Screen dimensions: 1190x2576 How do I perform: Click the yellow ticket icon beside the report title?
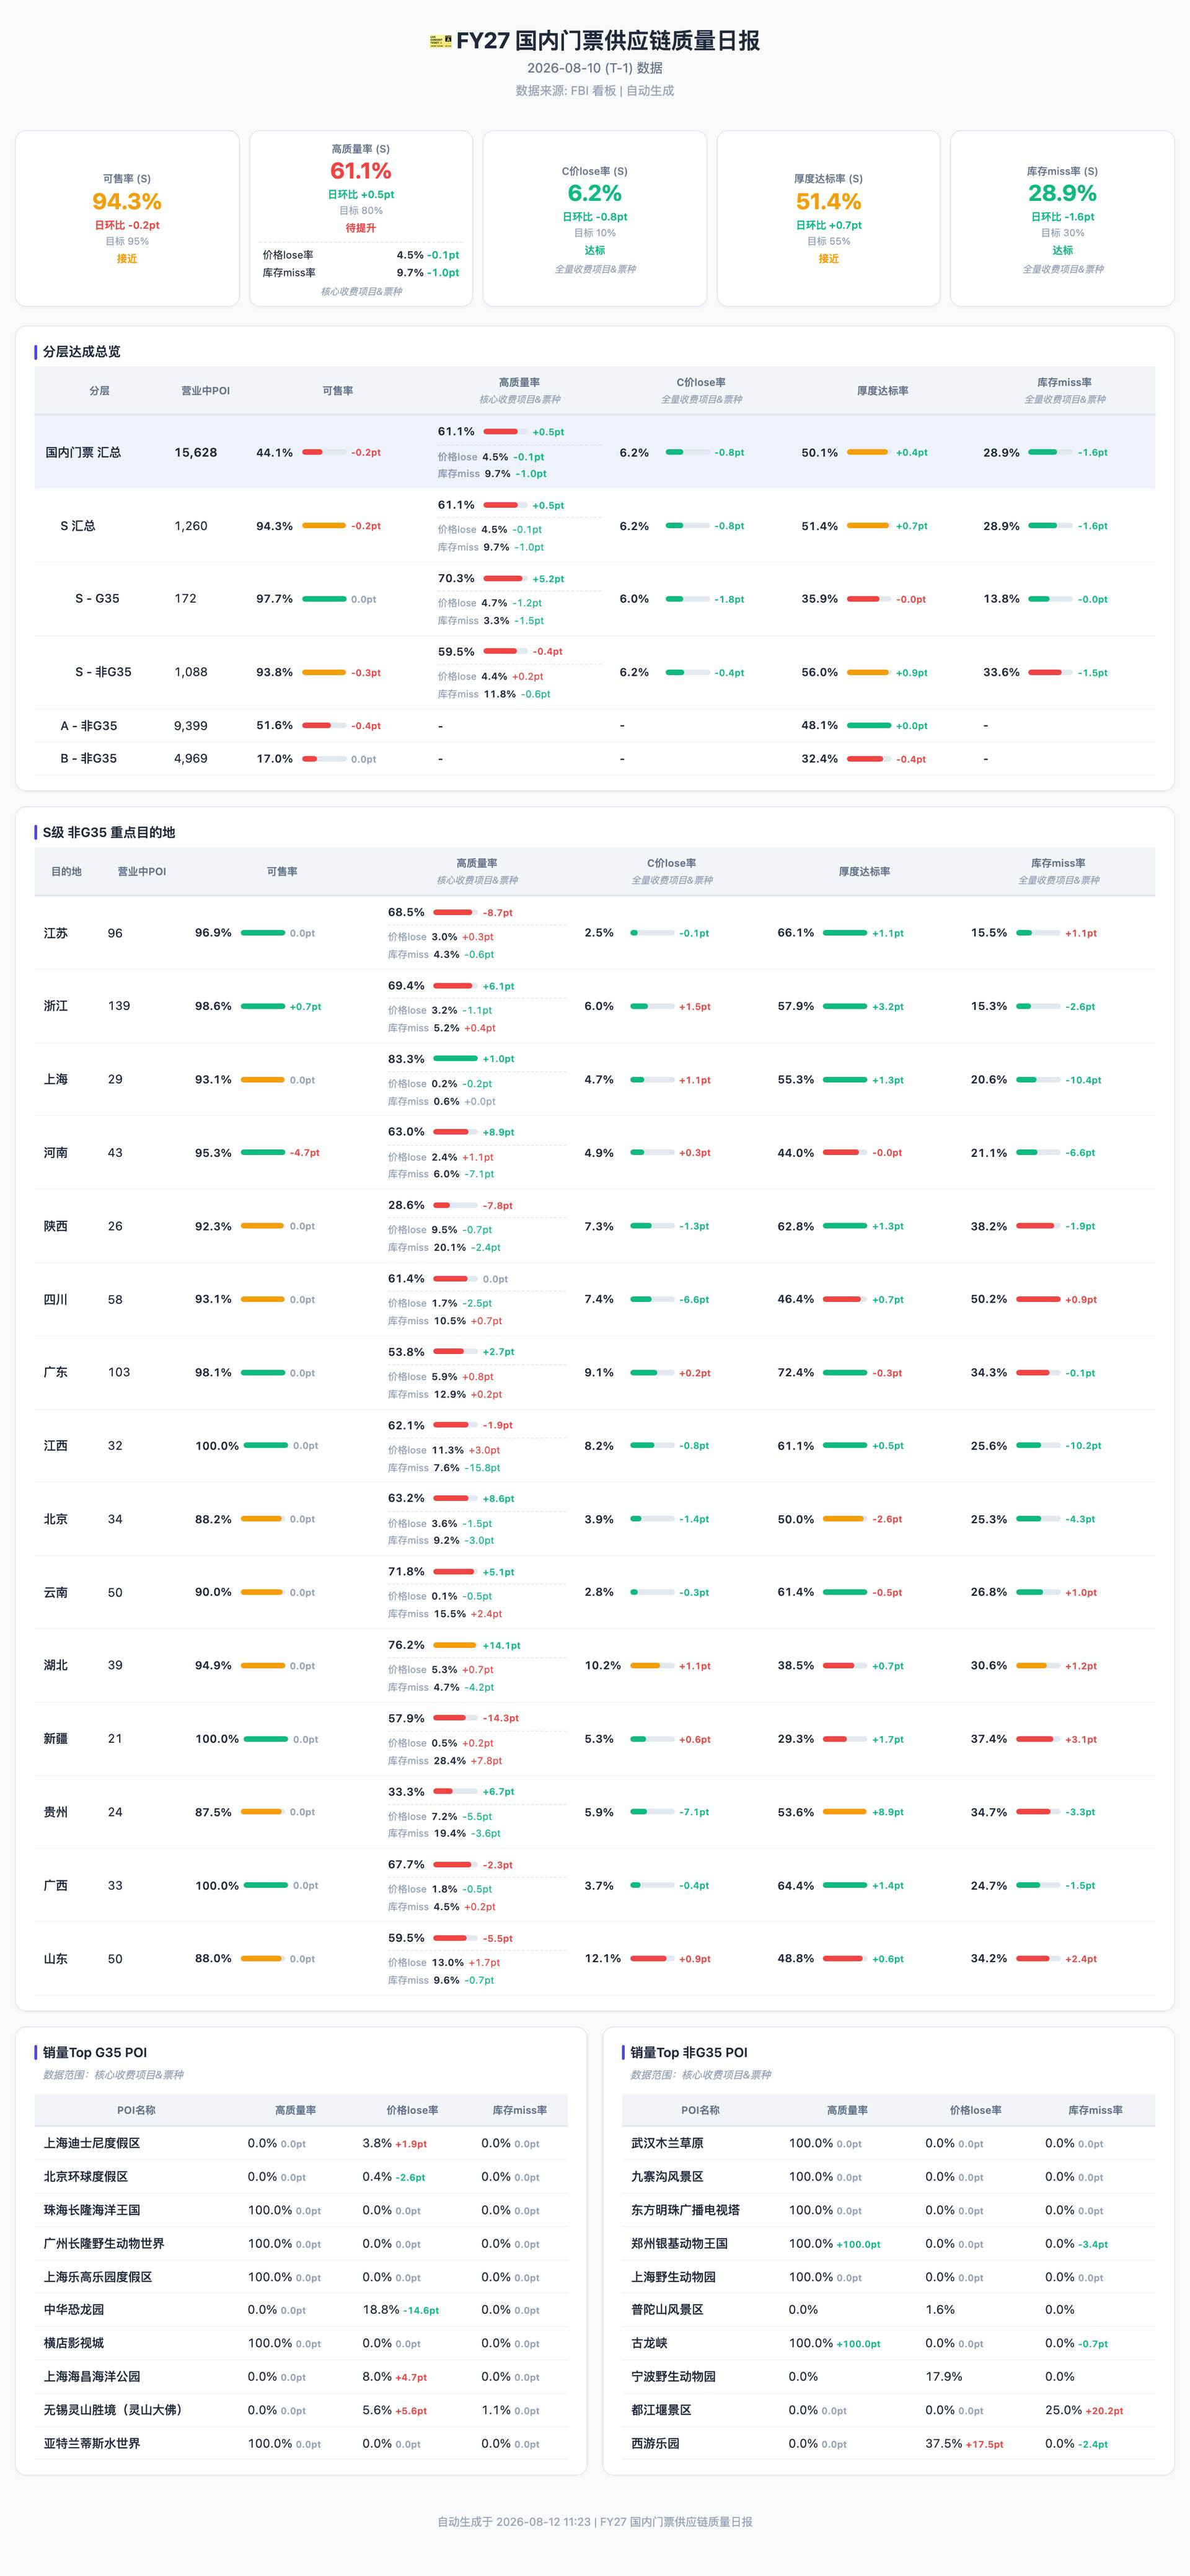tap(440, 41)
